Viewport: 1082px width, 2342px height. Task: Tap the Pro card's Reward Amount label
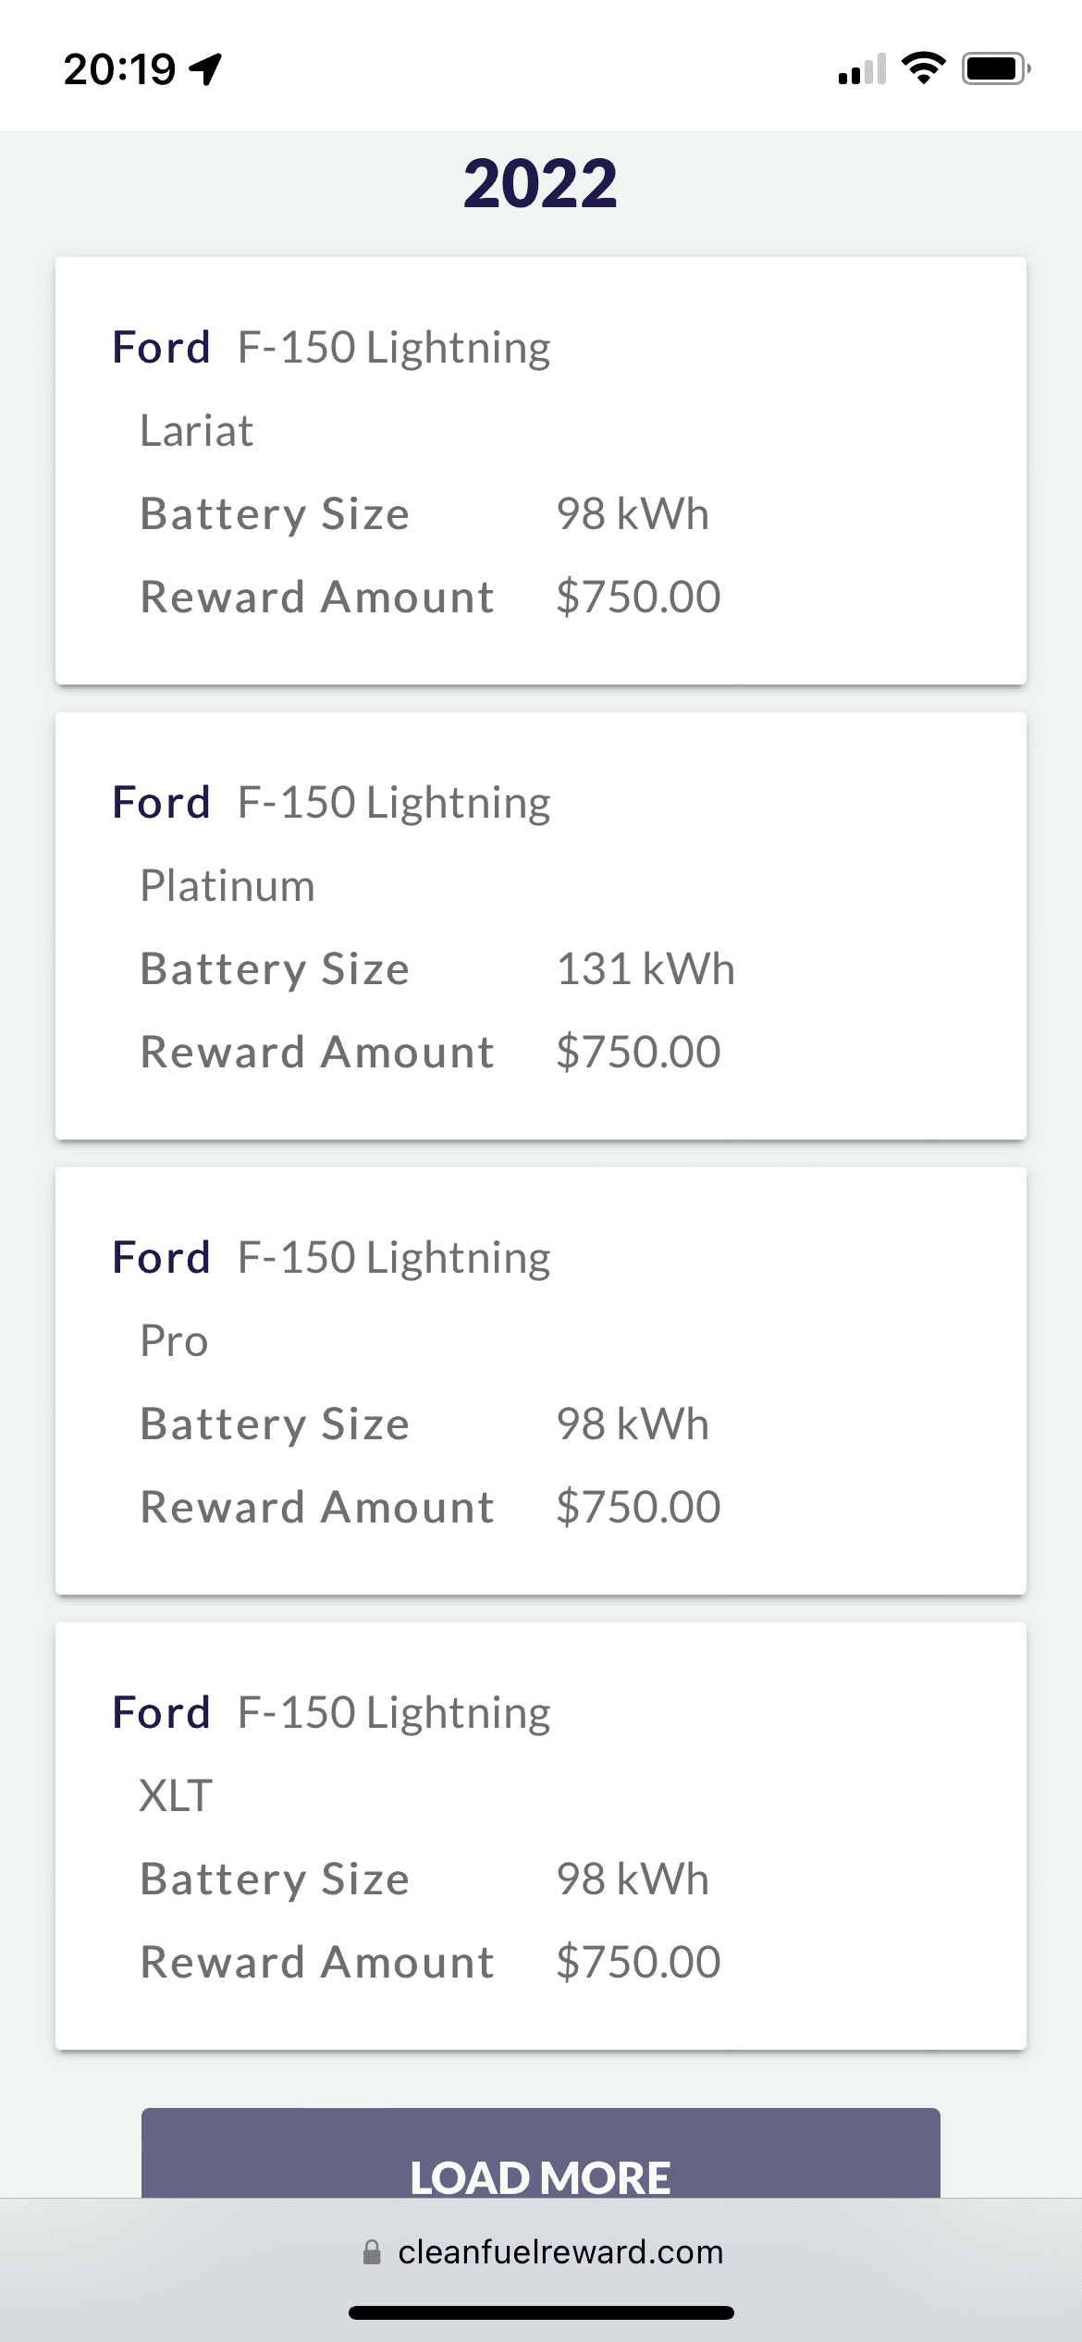click(317, 1508)
